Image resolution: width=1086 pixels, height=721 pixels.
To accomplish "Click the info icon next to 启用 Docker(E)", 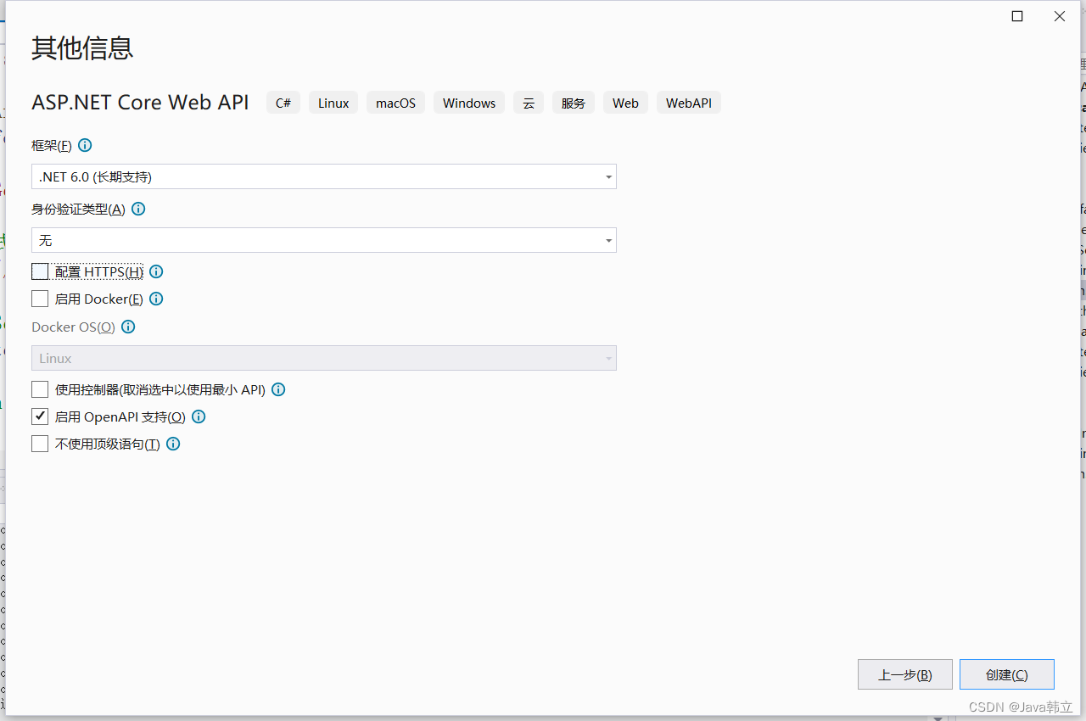I will point(156,299).
